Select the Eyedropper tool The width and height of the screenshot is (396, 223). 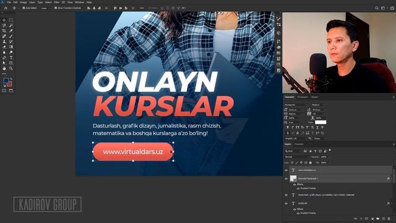click(x=11, y=31)
